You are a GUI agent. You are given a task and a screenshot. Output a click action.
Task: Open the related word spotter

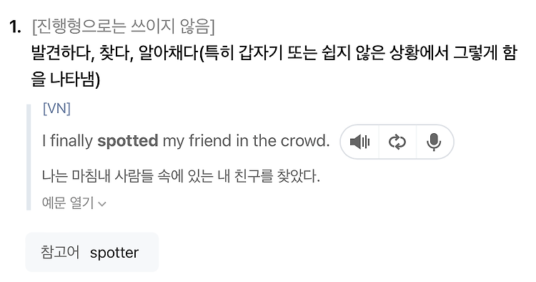coord(114,253)
